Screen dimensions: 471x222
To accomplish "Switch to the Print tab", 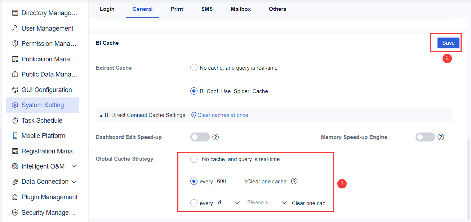I will click(177, 9).
